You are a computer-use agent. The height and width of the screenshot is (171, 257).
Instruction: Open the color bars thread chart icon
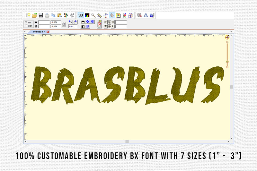87,15
